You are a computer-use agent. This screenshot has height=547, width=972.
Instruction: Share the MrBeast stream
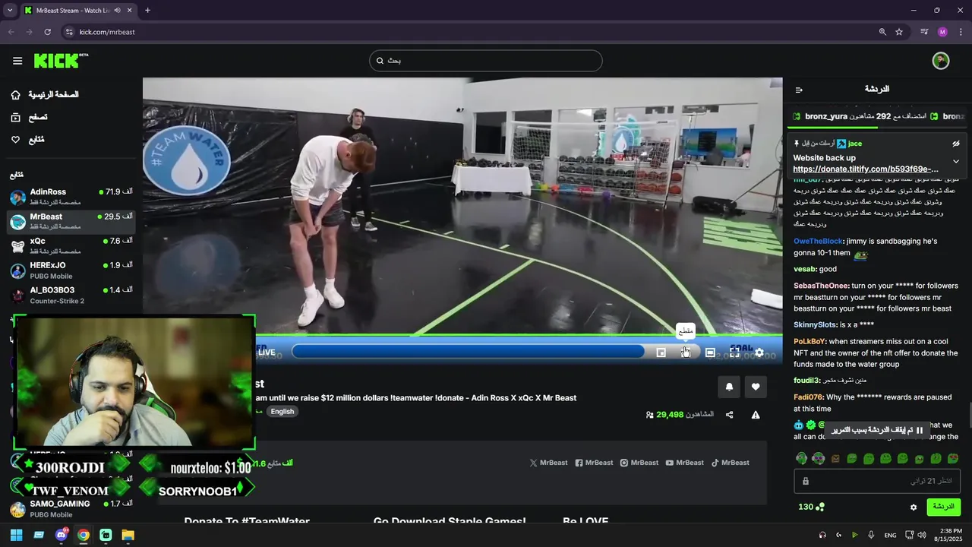click(730, 415)
